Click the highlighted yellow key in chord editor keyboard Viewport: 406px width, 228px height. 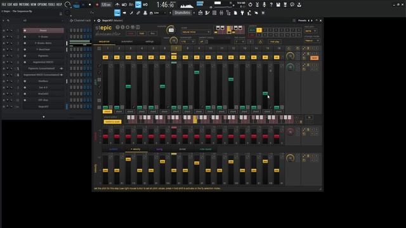click(x=195, y=120)
